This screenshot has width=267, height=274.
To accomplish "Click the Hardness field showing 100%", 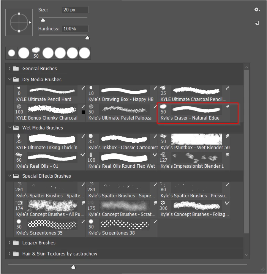I will click(x=75, y=29).
